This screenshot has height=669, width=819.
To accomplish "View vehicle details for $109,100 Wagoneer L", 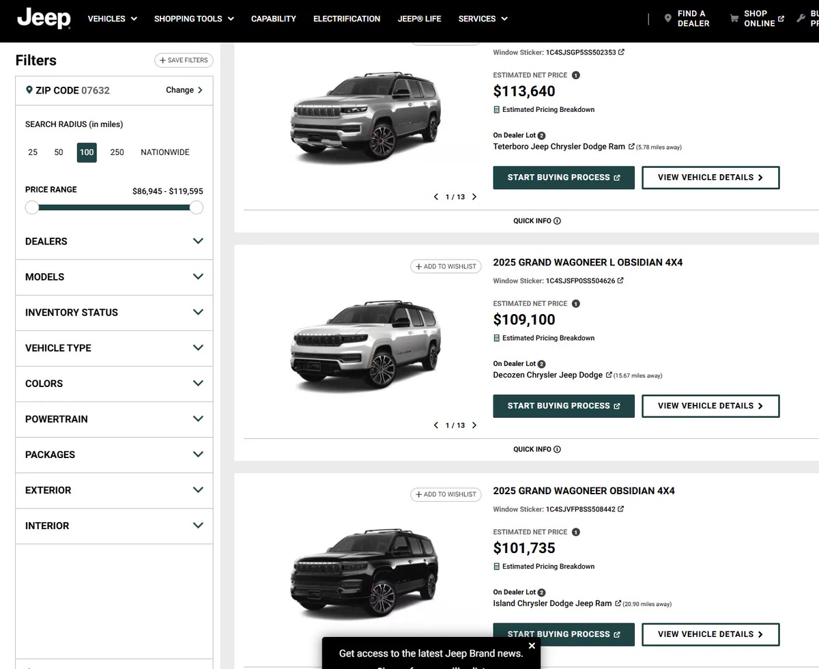I will 710,405.
